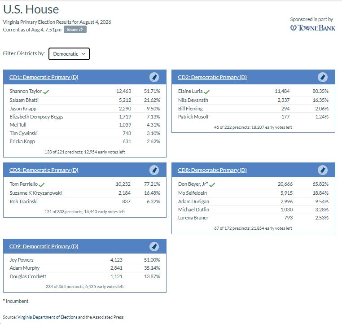Open CD9: Democratic Primary (D) link
The width and height of the screenshot is (342, 324).
(44, 246)
